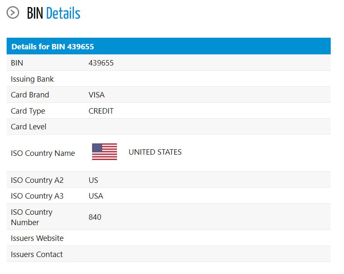Select the UNITED STATES country name text
Screen dimensions: 344x274
[155, 152]
